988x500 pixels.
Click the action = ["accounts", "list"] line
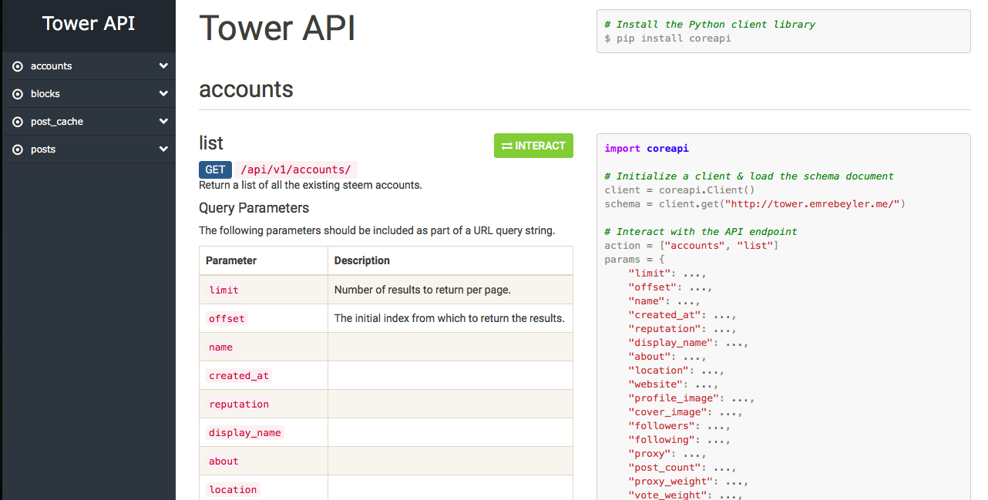point(691,246)
